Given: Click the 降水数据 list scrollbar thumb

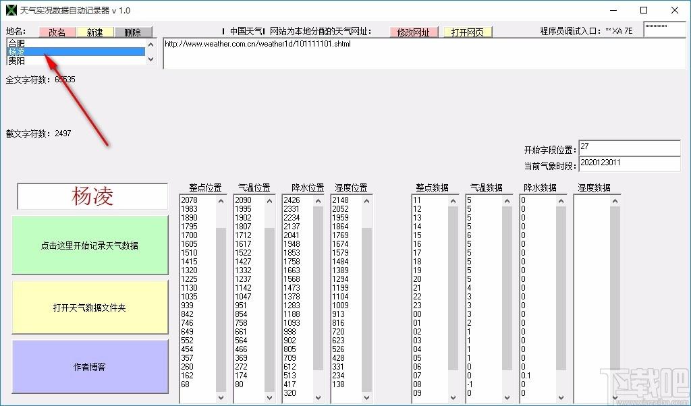Looking at the screenshot, I should (561, 288).
